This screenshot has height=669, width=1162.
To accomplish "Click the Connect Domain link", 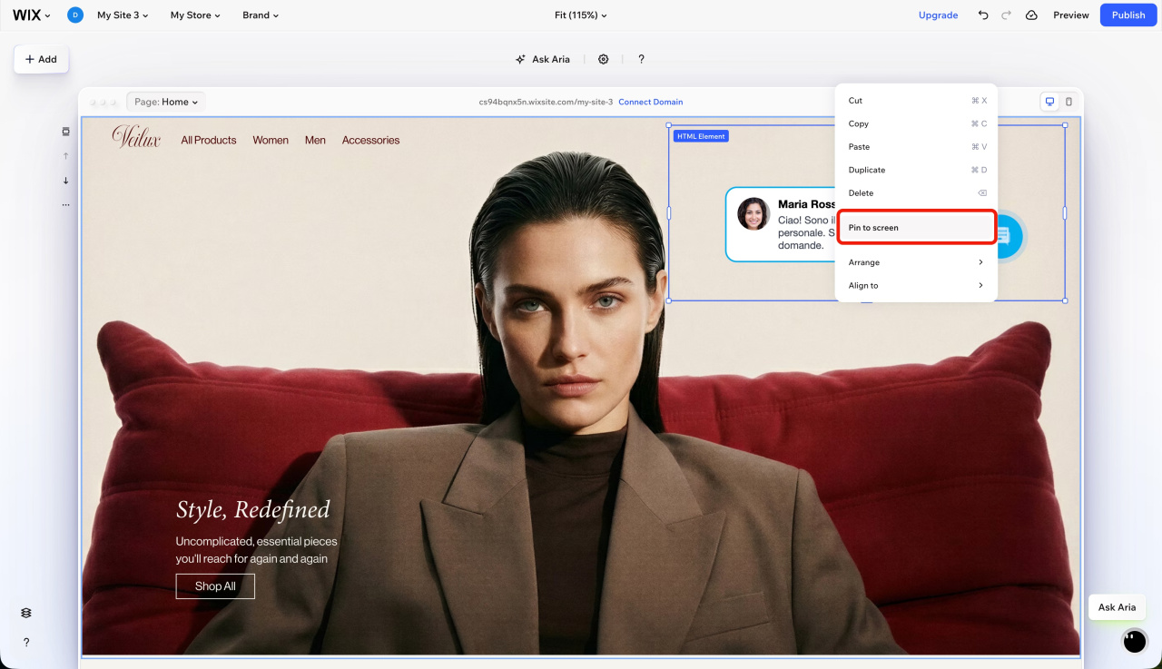I will pos(650,102).
